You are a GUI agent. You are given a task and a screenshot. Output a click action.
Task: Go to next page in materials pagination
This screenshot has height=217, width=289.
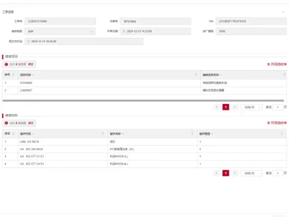click(235, 173)
